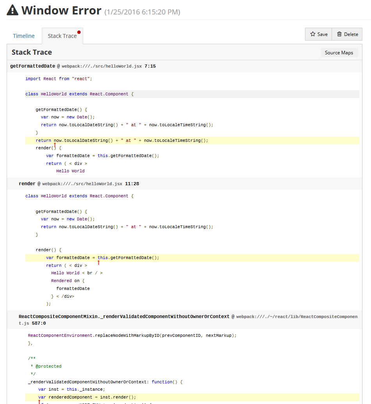Click the Rendered on { code line
The width and height of the screenshot is (371, 404).
(x=68, y=281)
